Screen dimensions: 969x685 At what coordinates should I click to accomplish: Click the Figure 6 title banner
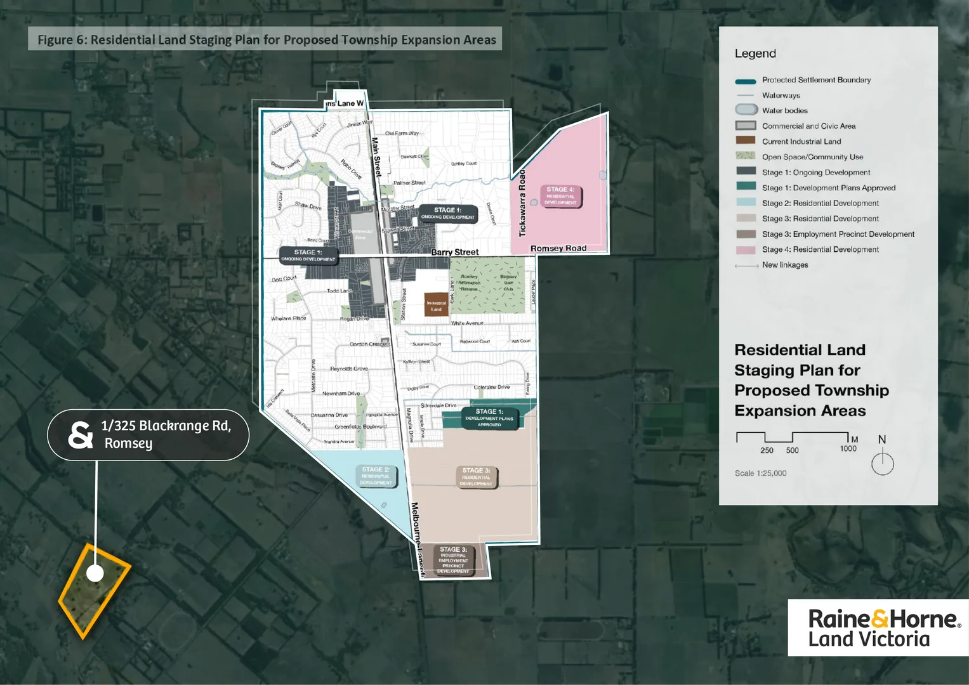[x=265, y=39]
